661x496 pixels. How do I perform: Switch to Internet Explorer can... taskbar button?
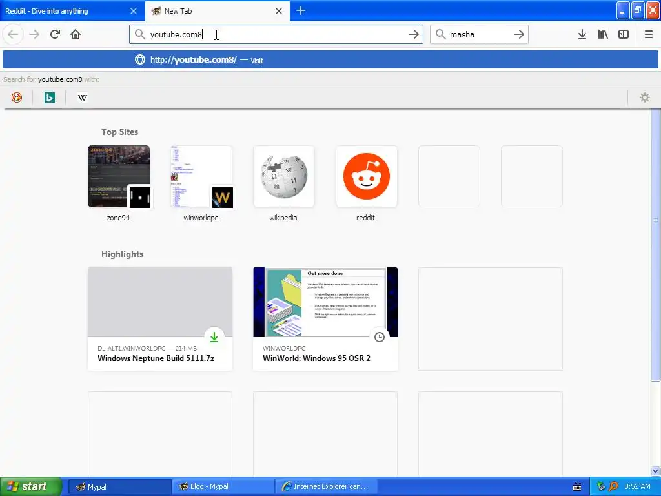(x=326, y=486)
